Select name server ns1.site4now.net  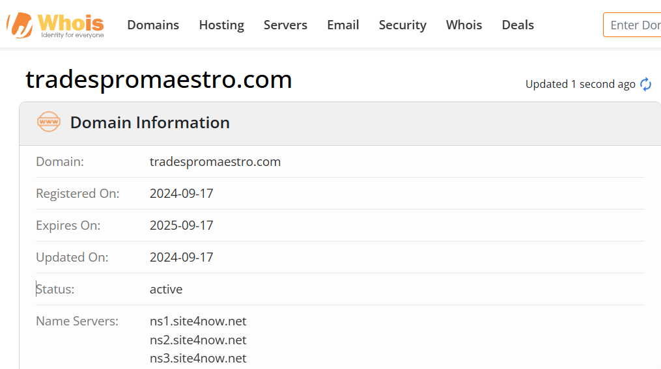pyautogui.click(x=198, y=321)
